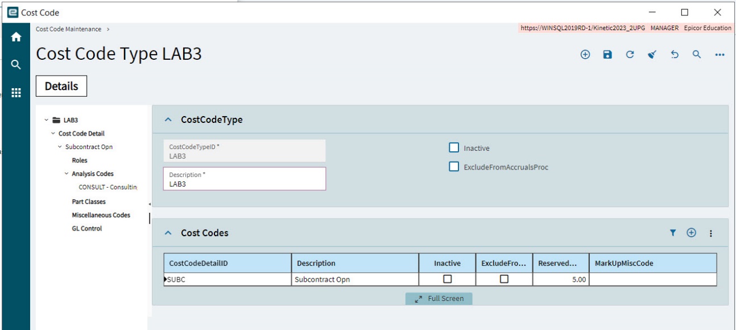The width and height of the screenshot is (736, 330).
Task: Click the Description input field containing LAB3
Action: [x=245, y=179]
